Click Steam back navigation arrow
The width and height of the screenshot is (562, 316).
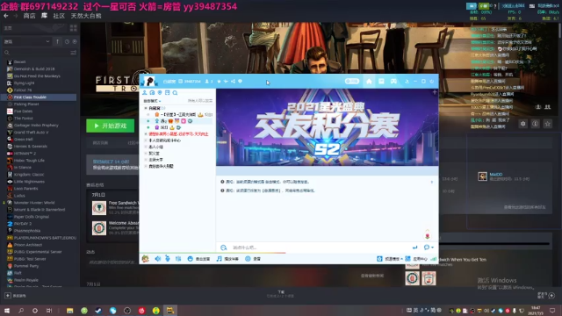(x=6, y=16)
